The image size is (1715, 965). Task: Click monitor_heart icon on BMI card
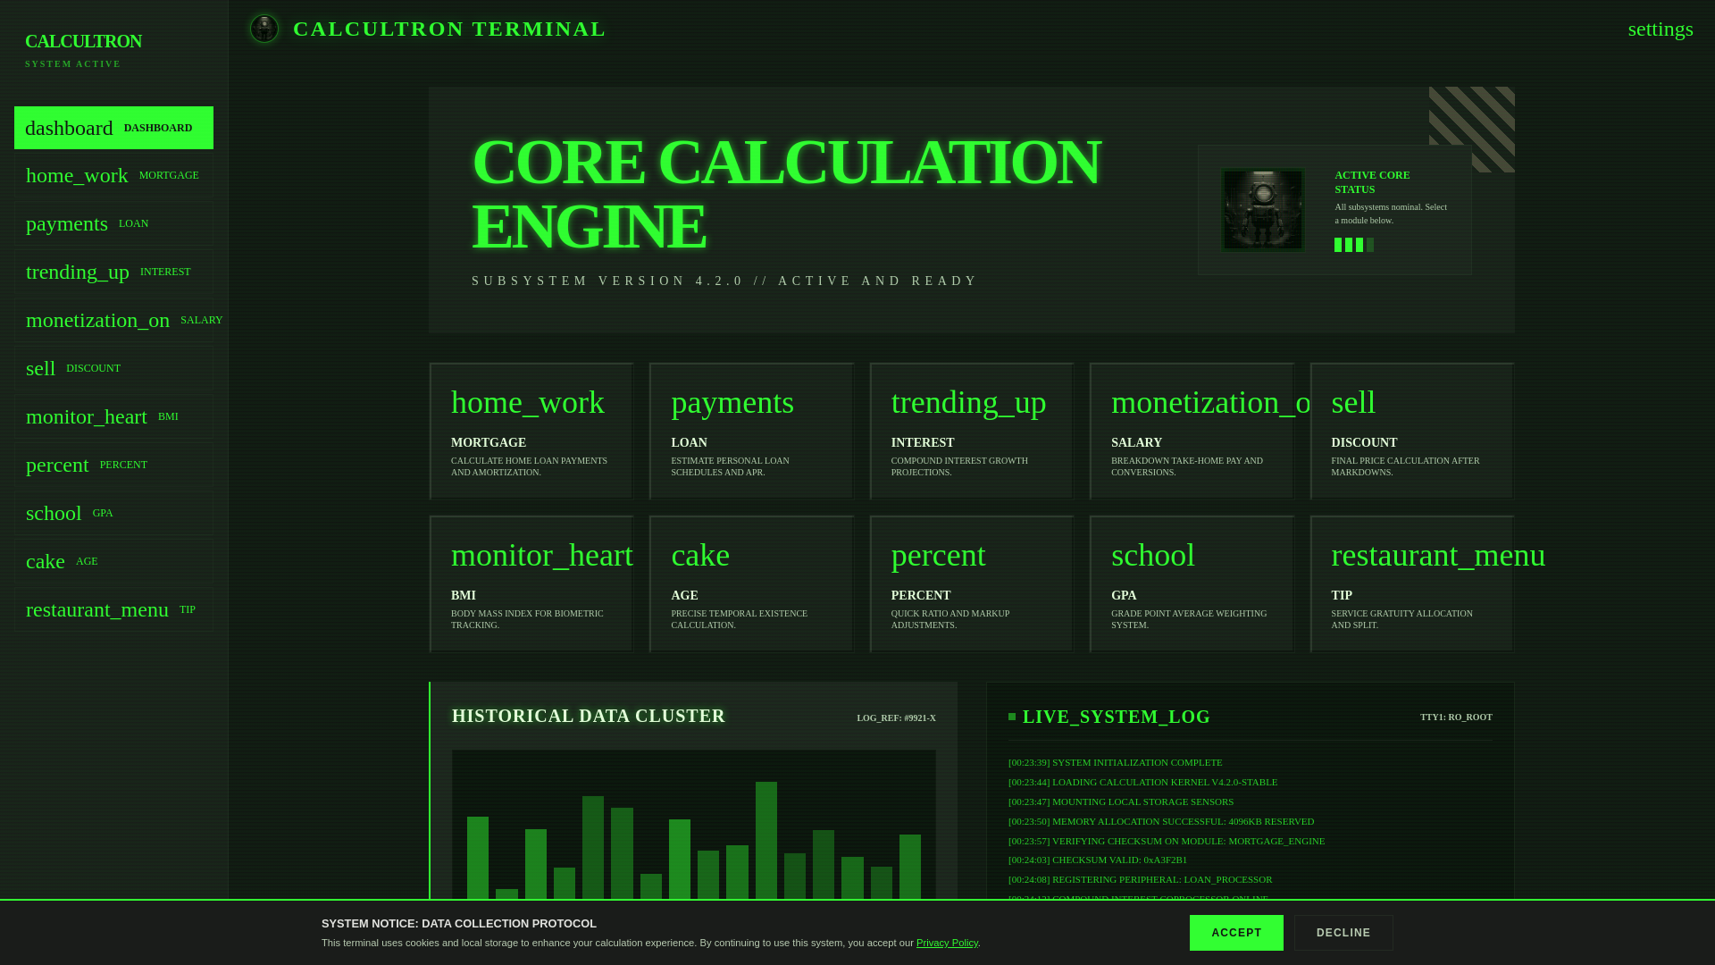tap(541, 555)
